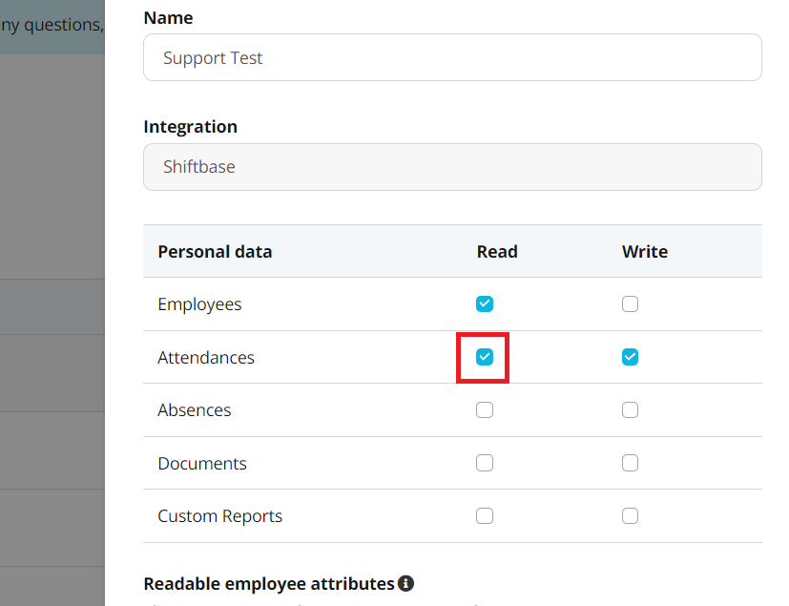This screenshot has height=606, width=789.
Task: Uncheck Attendances Write checkbox
Action: [x=630, y=357]
